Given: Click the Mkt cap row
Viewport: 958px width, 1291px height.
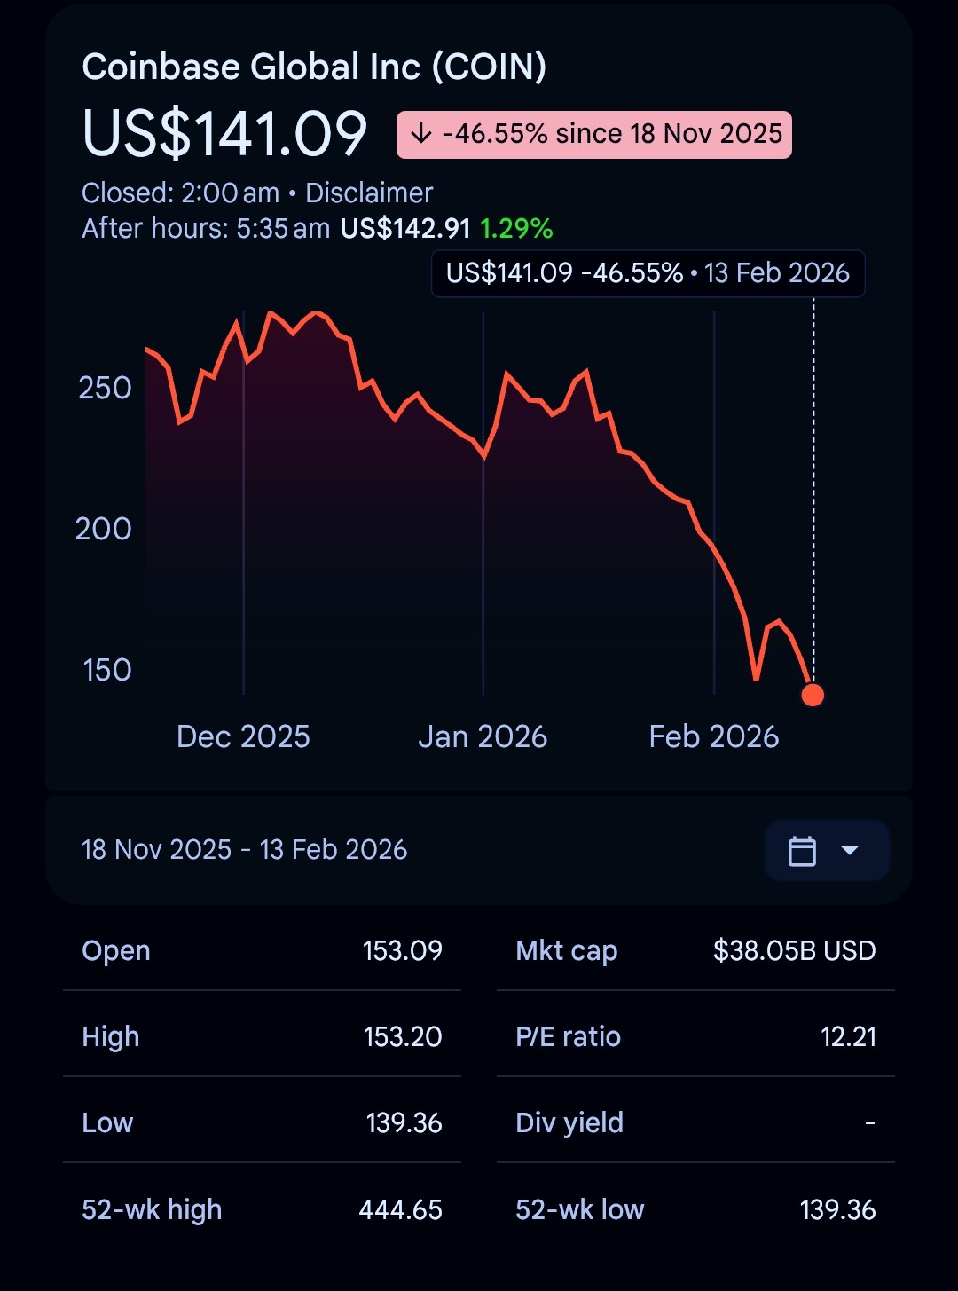Looking at the screenshot, I should (x=695, y=950).
